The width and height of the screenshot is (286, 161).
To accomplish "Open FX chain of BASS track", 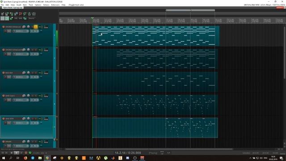I will 40,73.
